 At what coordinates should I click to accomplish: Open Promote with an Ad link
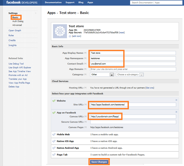coord(18,75)
